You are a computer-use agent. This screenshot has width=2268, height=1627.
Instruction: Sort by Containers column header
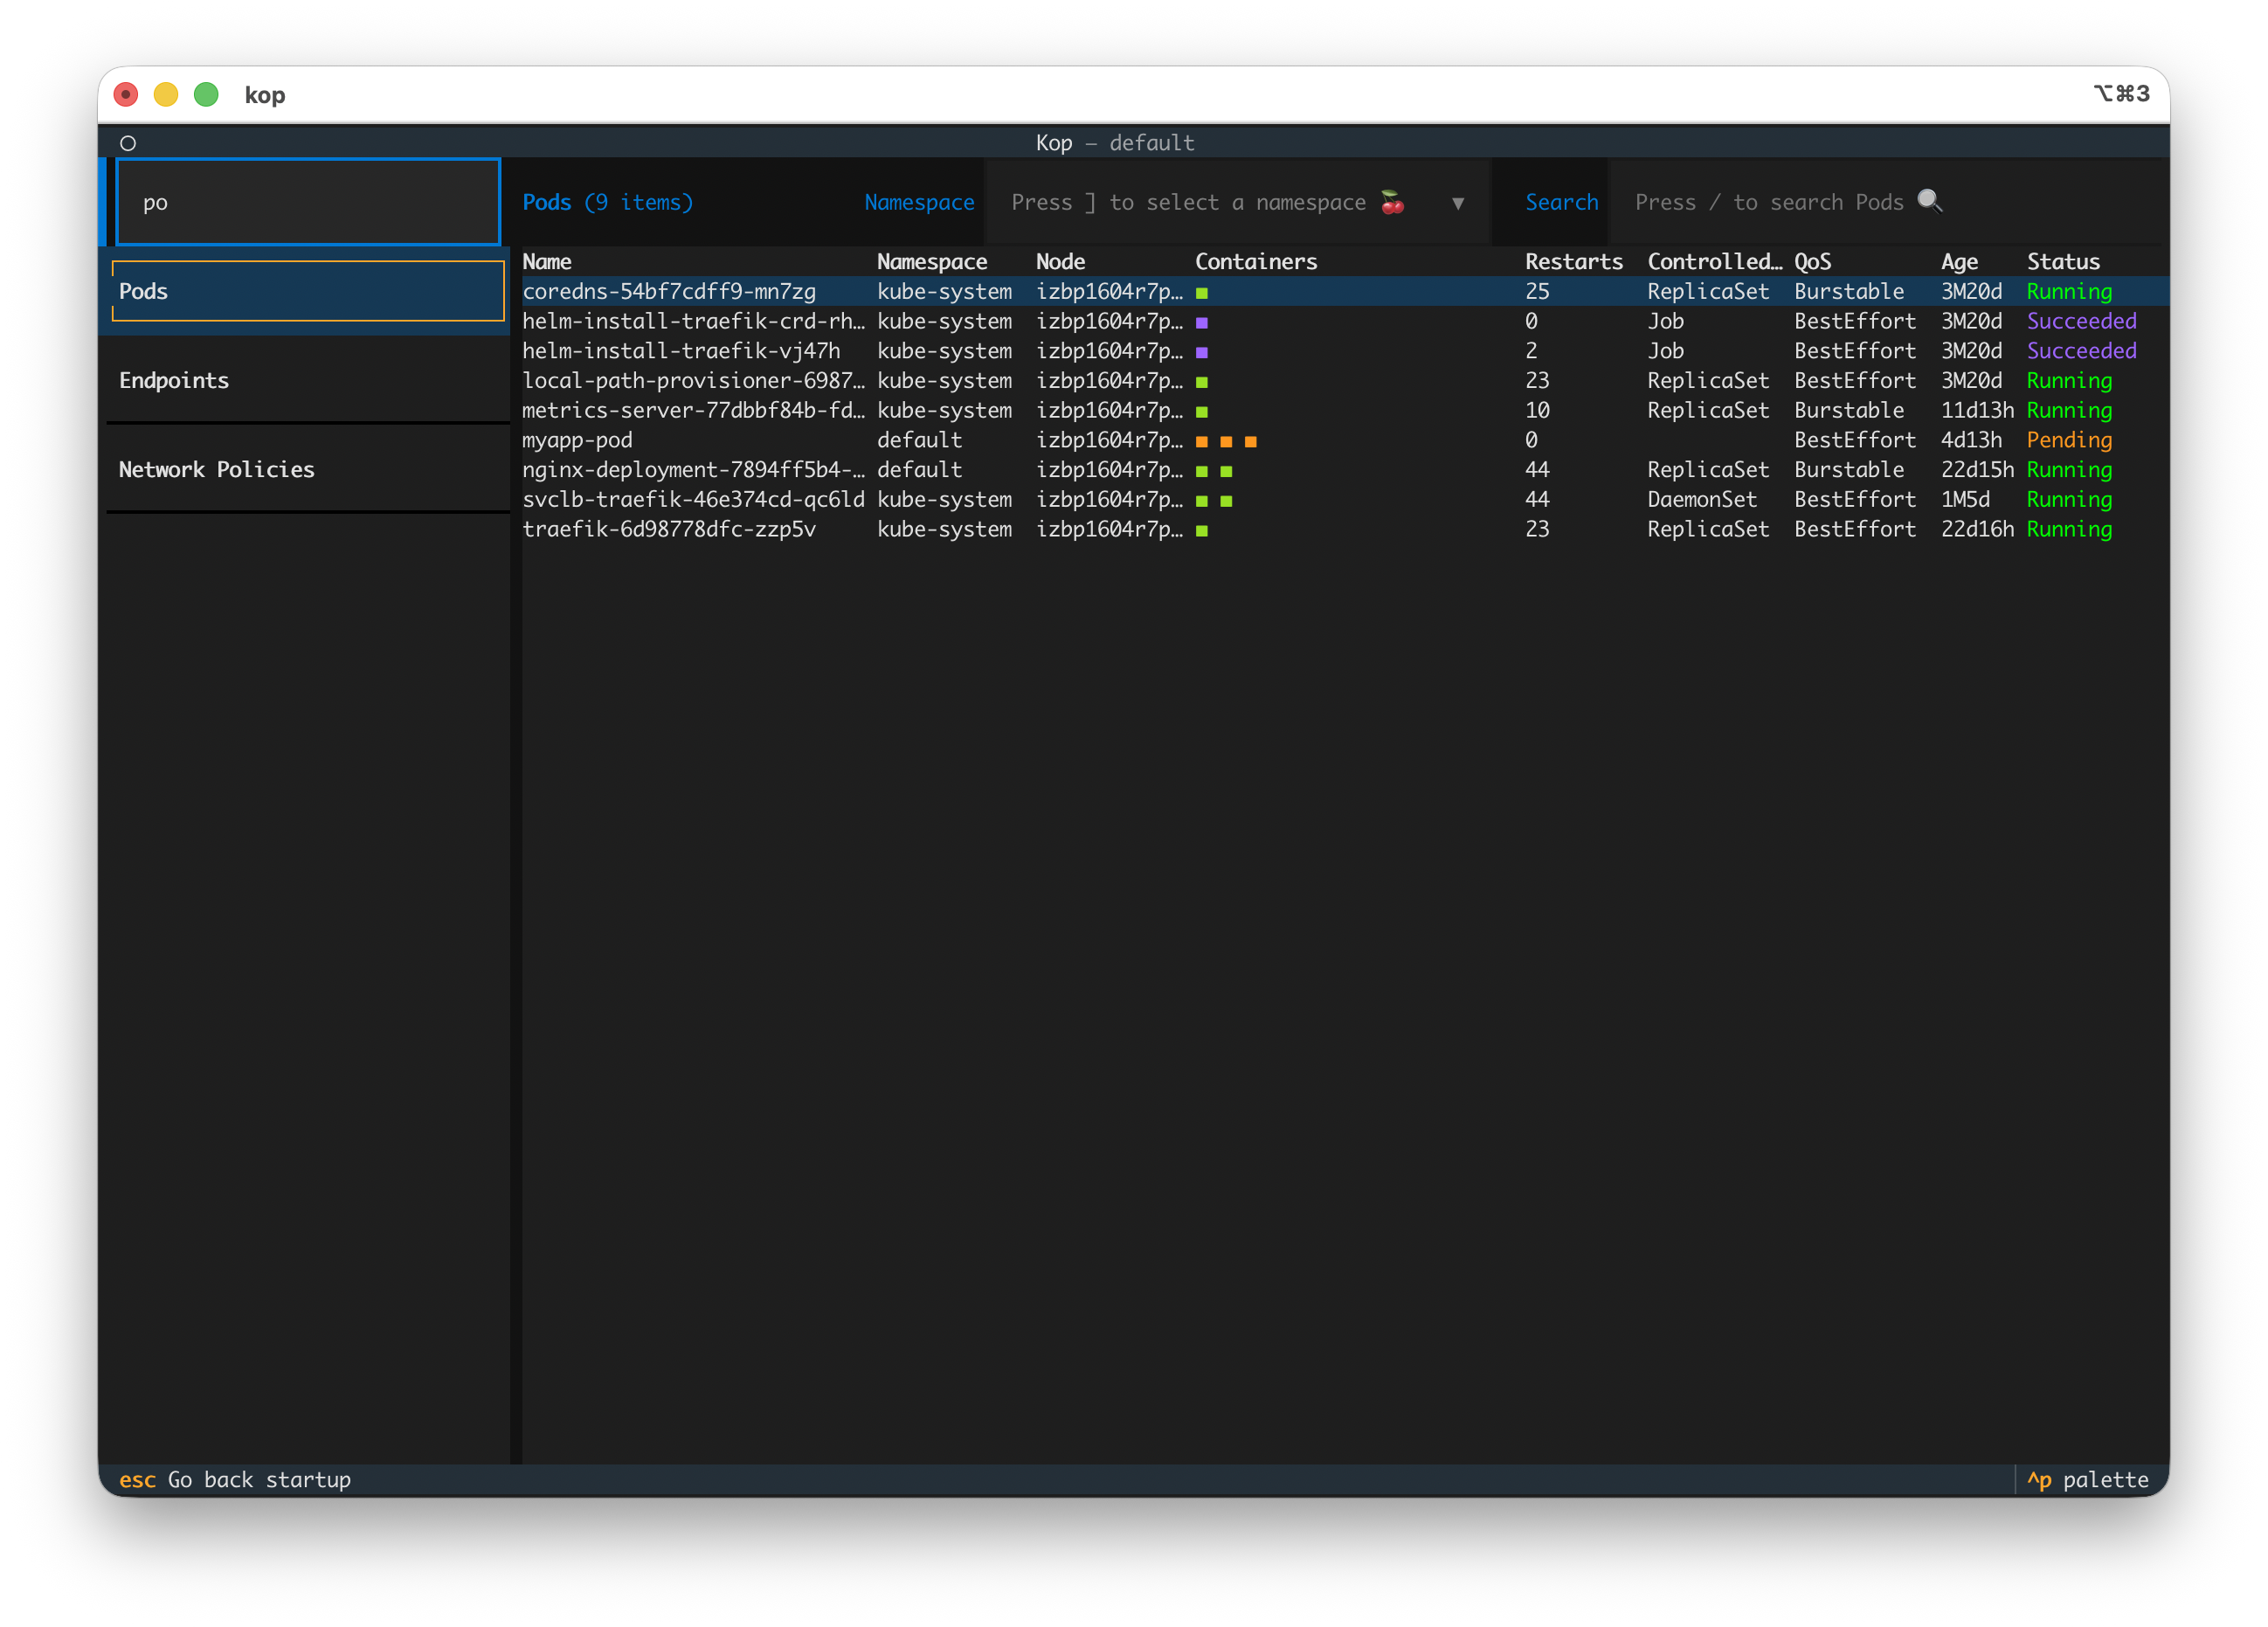click(x=1256, y=262)
